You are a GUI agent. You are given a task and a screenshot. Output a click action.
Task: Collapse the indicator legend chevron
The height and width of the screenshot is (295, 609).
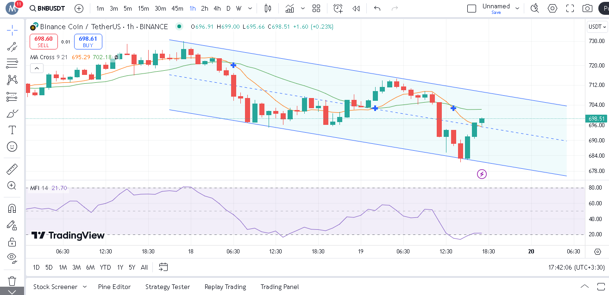click(37, 68)
